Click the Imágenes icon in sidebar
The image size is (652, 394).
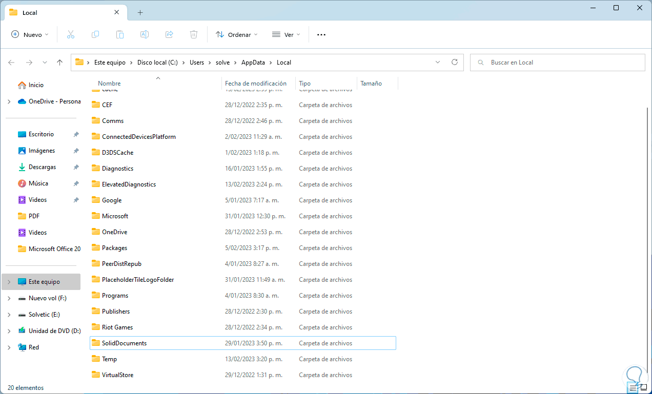point(22,151)
